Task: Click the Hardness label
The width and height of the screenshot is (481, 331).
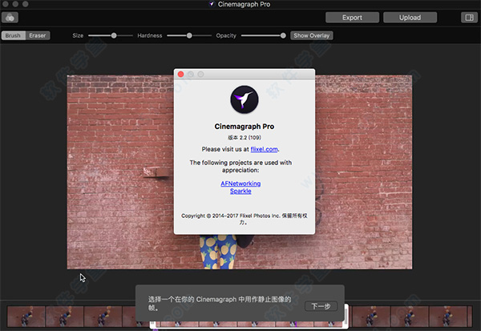Action: (150, 35)
